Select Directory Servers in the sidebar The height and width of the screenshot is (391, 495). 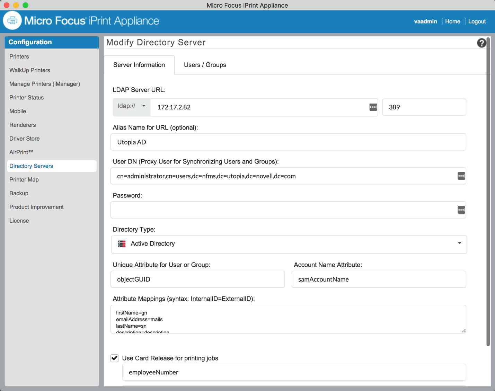(x=52, y=166)
